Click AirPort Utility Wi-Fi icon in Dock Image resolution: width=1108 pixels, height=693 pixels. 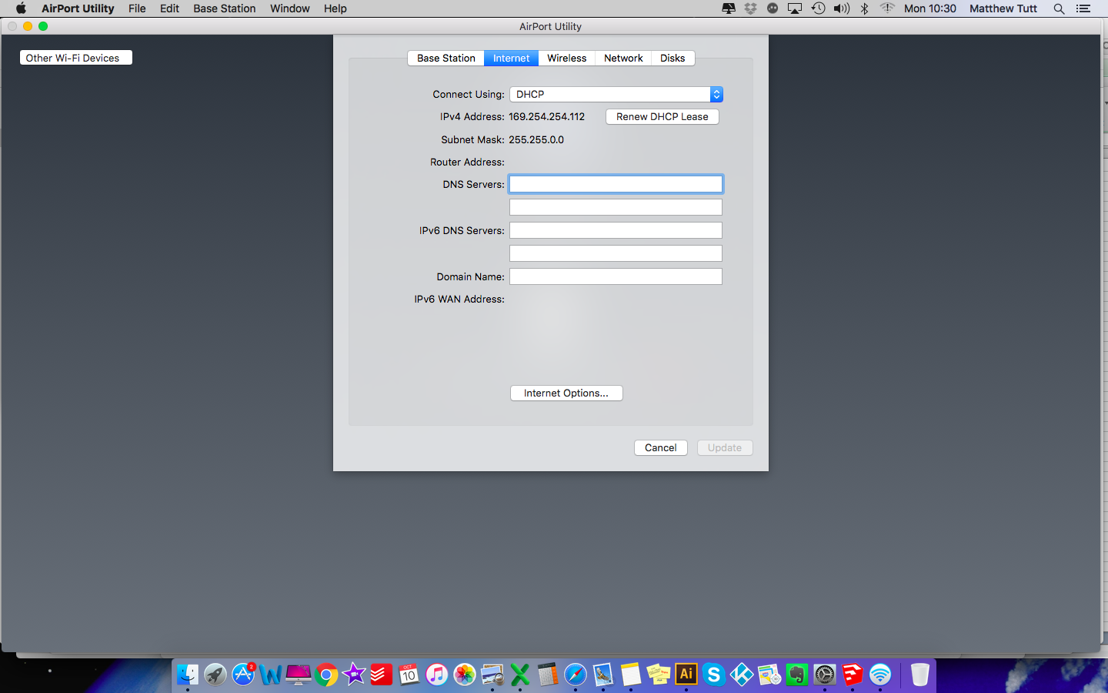tap(880, 675)
